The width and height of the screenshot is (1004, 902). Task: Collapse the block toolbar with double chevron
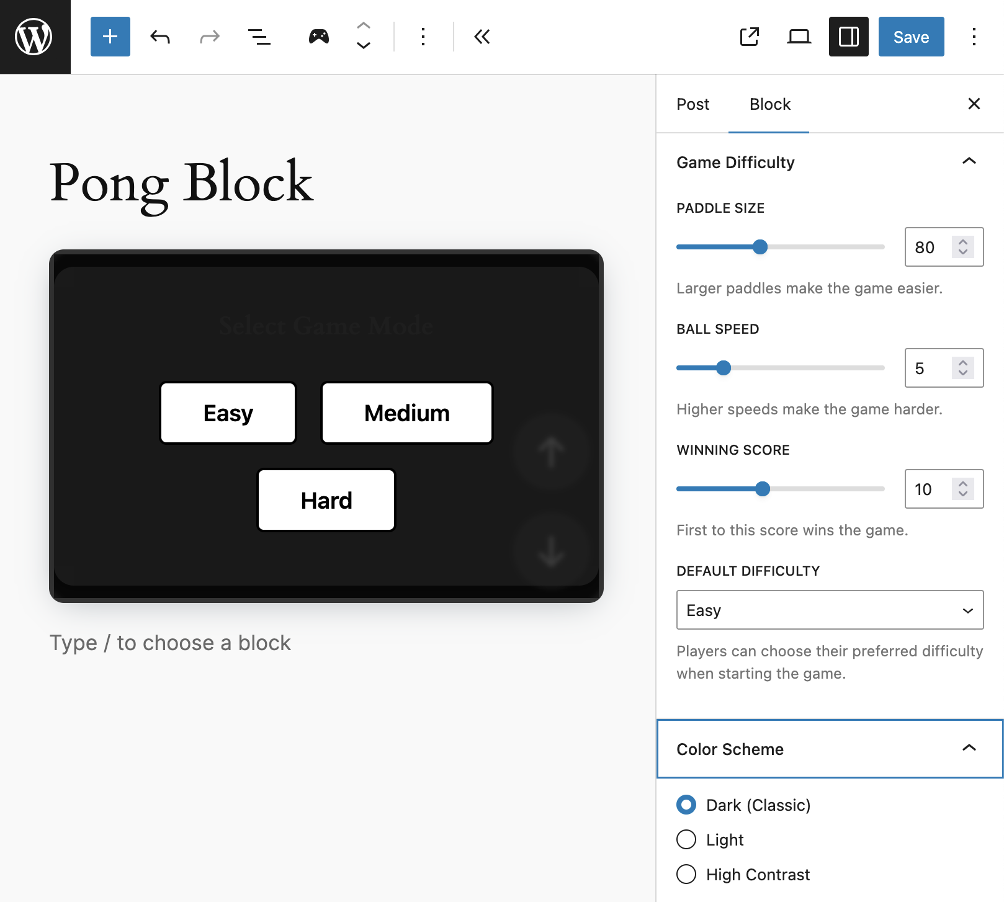(482, 37)
